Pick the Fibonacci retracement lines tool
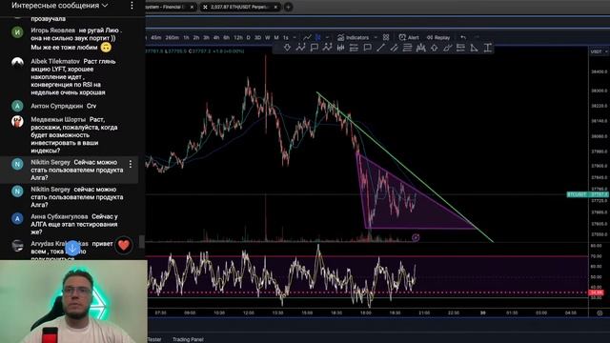The width and height of the screenshot is (610, 343). coord(407,48)
